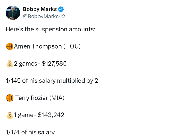Click the $143,242 amount text
Viewport: 175px width, 136px height.
point(51,115)
